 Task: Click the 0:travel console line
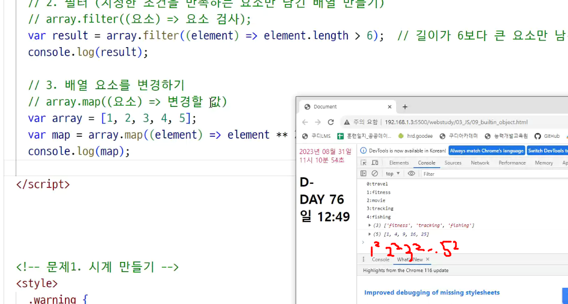(x=377, y=184)
